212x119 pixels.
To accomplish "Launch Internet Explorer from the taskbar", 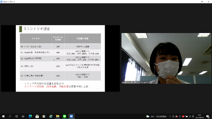I will 51,116.
